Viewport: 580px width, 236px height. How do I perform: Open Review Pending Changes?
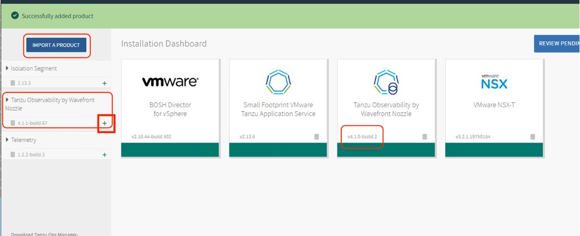556,43
